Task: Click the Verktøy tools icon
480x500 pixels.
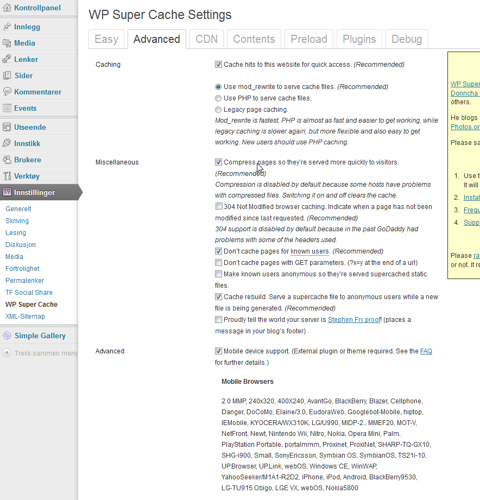Action: tap(7, 176)
